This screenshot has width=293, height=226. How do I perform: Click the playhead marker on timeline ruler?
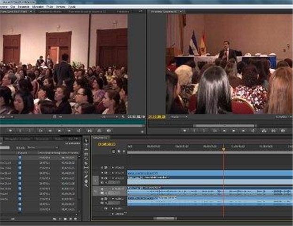click(223, 149)
